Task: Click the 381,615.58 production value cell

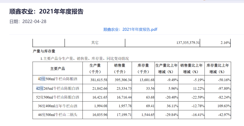Action: 95,80
